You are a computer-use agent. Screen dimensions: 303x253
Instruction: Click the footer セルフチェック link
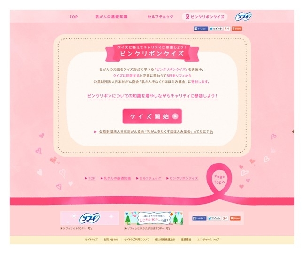coord(150,178)
